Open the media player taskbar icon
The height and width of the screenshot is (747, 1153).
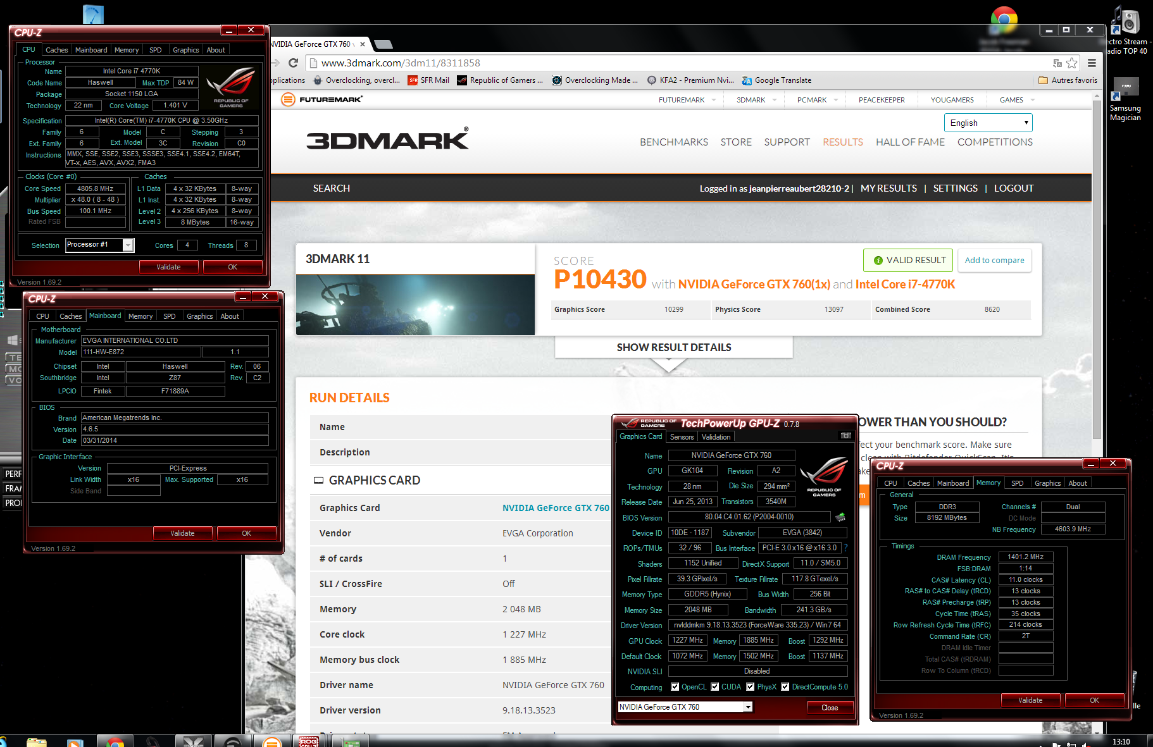75,742
